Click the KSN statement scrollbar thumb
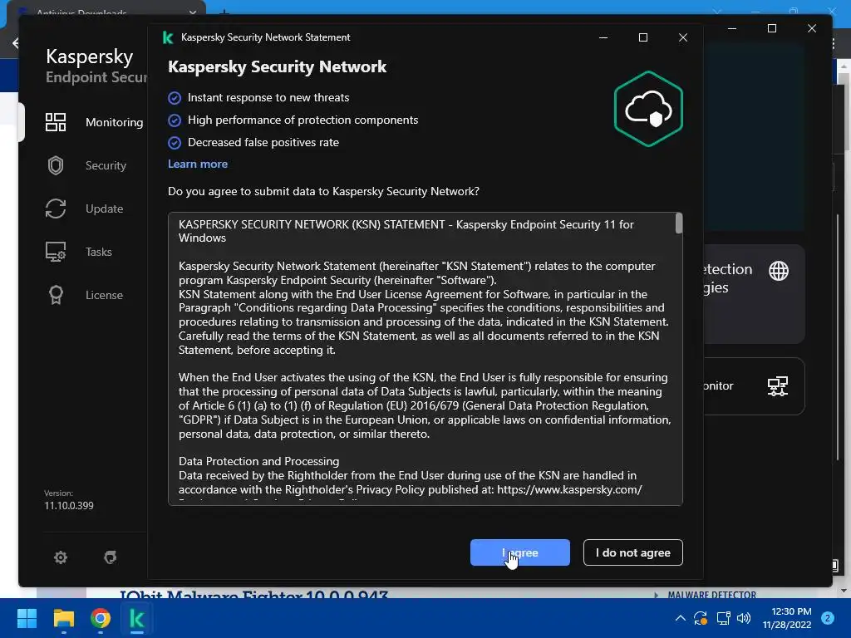Screen dimensions: 851x638 pyautogui.click(x=678, y=223)
